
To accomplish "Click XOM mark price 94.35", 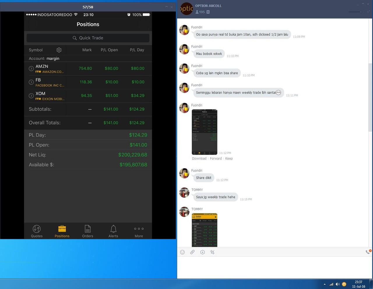I will (87, 96).
